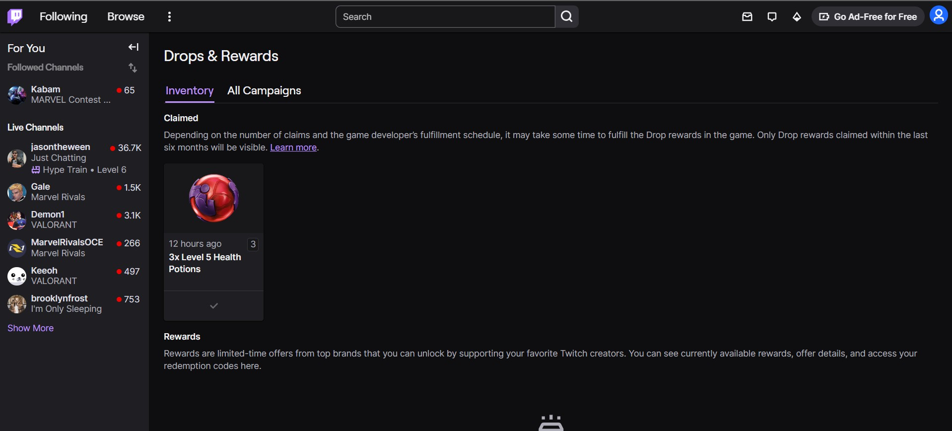Click Gale channel avatar

16,192
